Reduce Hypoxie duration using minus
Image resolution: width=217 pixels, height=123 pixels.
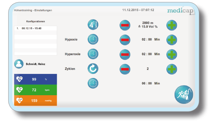pyautogui.click(x=125, y=40)
